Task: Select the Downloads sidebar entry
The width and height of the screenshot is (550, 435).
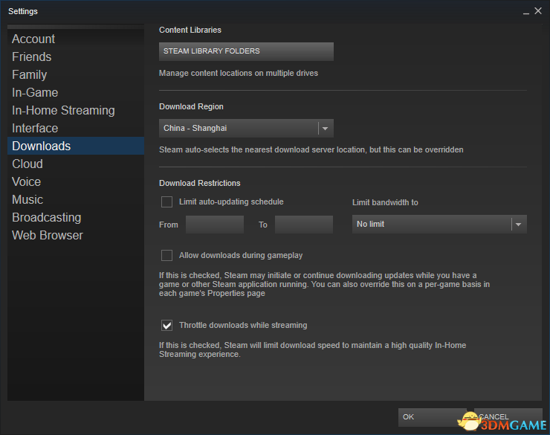Action: 76,146
